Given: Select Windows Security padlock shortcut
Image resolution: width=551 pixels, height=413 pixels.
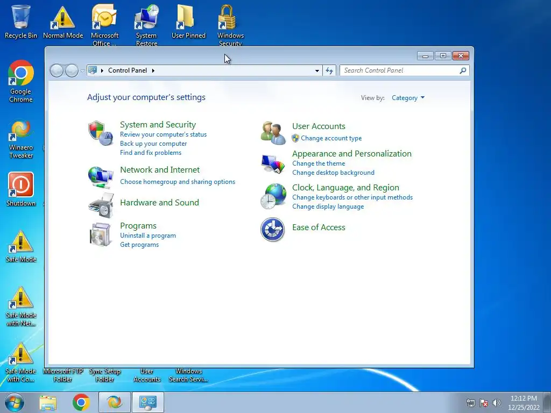Looking at the screenshot, I should (x=230, y=25).
